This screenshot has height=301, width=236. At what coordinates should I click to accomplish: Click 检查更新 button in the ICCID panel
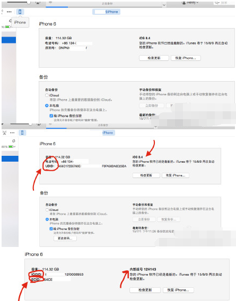pos(145,290)
